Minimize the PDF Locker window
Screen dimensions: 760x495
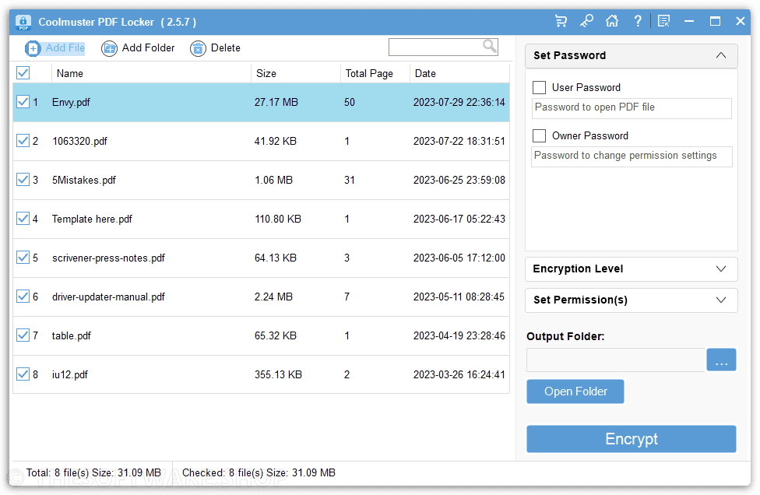point(688,21)
